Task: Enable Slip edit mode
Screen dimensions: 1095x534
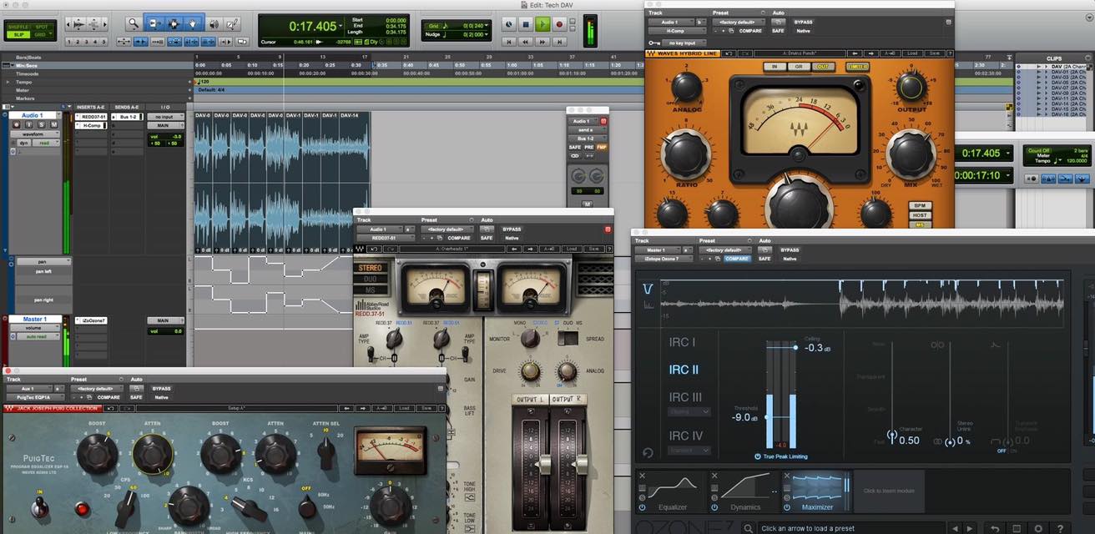Action: tap(18, 35)
